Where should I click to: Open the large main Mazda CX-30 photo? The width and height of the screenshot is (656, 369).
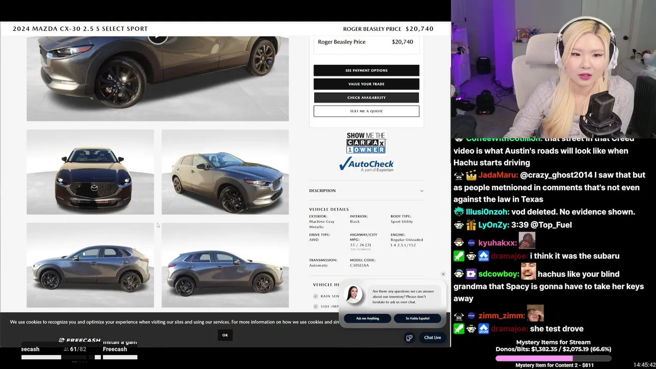click(157, 78)
